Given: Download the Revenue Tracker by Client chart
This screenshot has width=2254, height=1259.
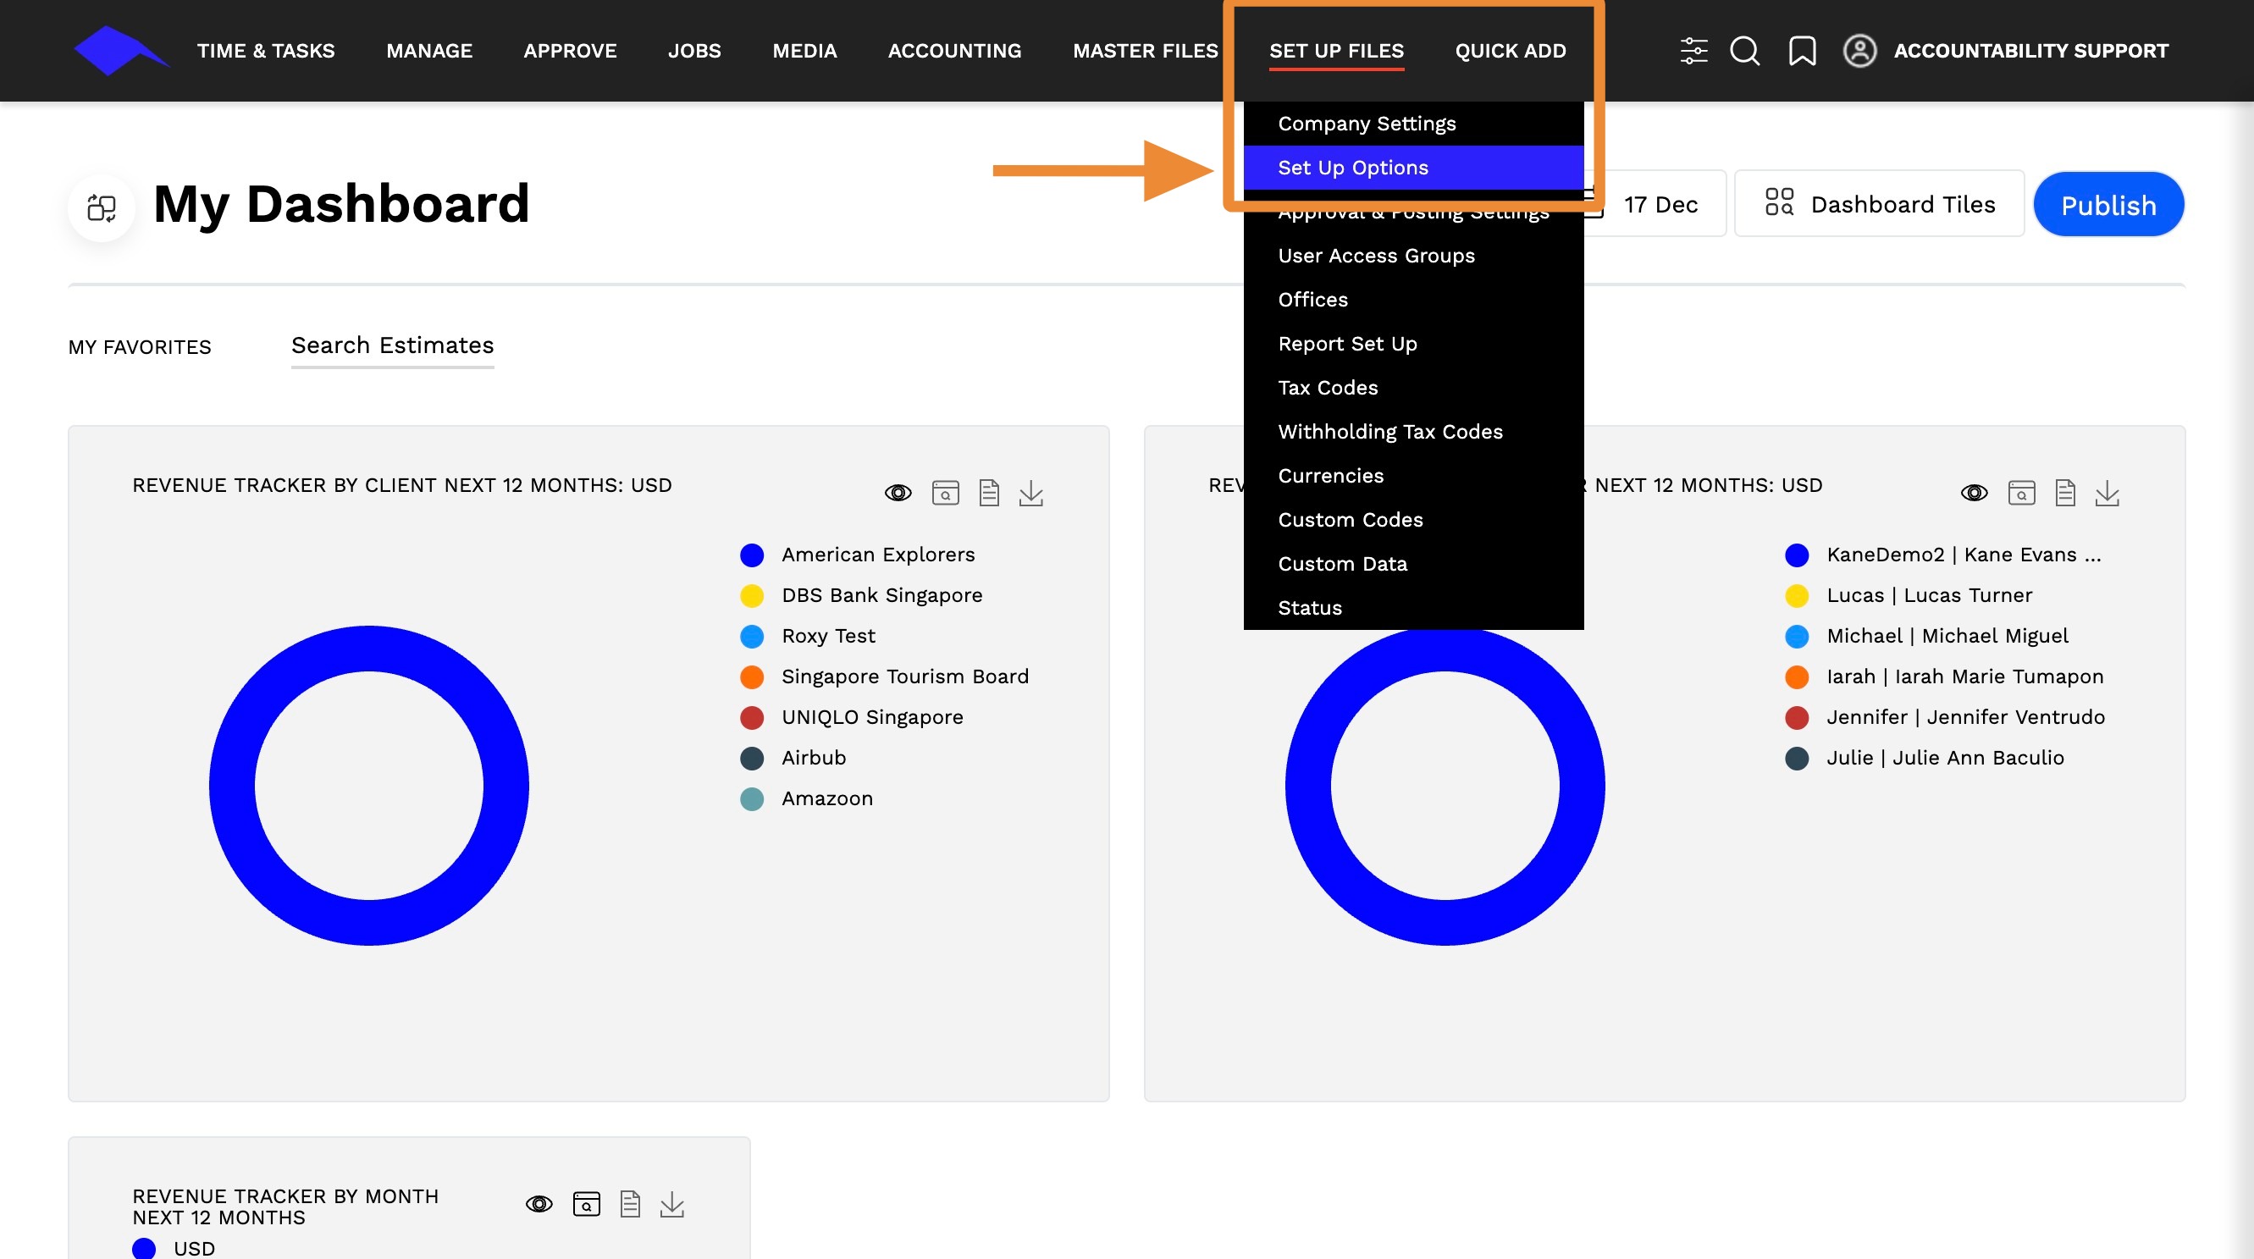Looking at the screenshot, I should click(1030, 493).
